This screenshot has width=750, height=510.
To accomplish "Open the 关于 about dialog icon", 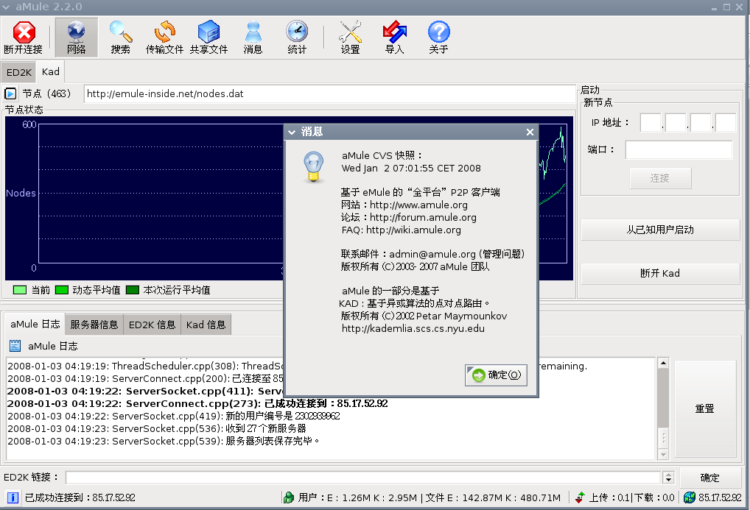I will pyautogui.click(x=438, y=38).
